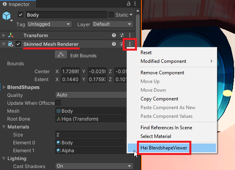Disable the Skinned Mesh Renderer checkbox
The height and width of the screenshot is (170, 235).
click(x=18, y=44)
